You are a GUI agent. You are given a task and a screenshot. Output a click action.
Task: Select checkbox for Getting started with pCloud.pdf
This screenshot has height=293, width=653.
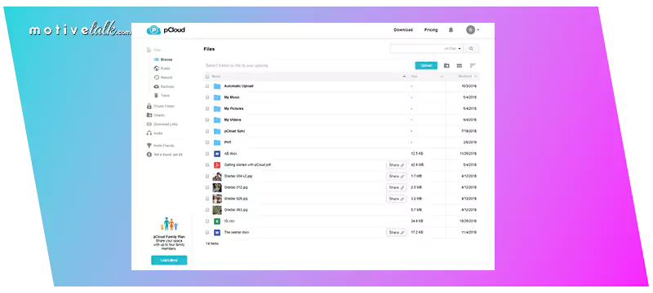[x=207, y=164]
